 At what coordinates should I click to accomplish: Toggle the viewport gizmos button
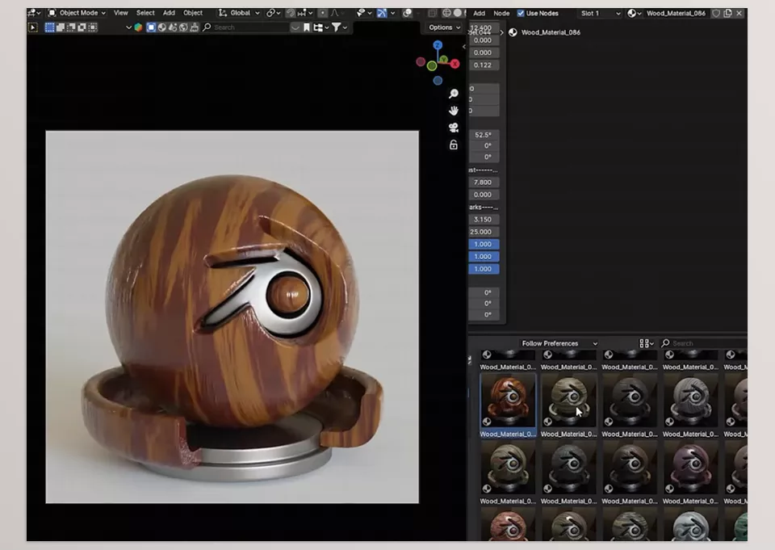[382, 13]
